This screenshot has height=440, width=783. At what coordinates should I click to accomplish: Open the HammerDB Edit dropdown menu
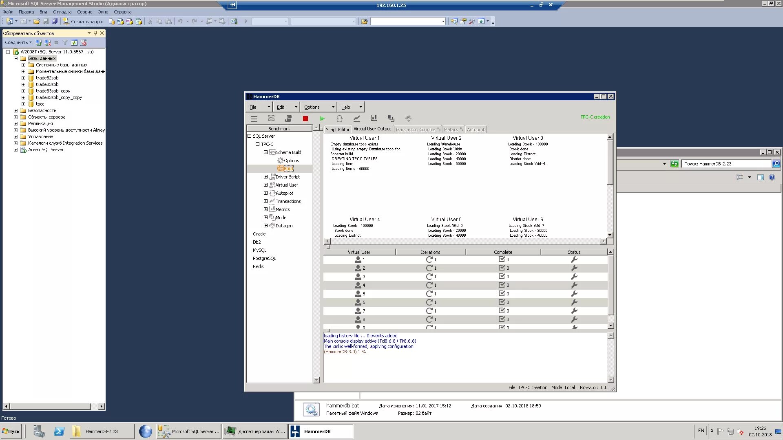tap(287, 107)
